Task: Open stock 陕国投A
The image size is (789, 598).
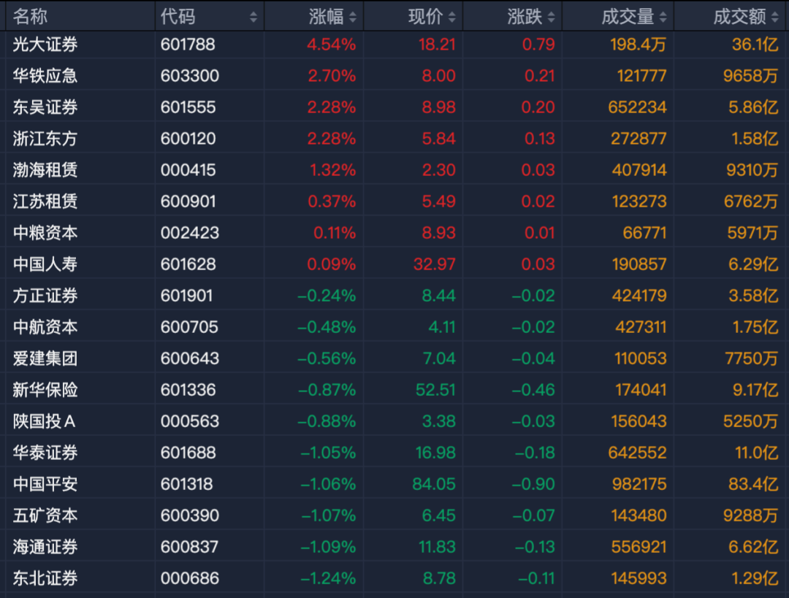Action: pos(45,421)
